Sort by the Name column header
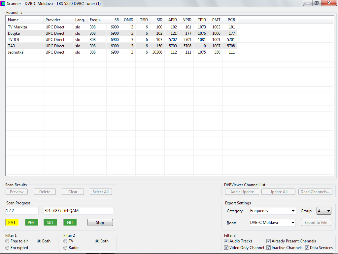338x254 pixels. coord(24,20)
